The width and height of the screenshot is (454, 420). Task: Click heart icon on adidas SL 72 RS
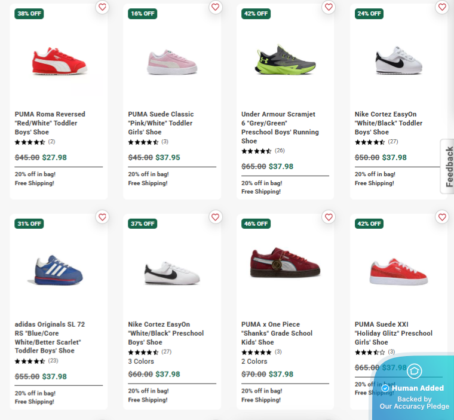point(102,217)
